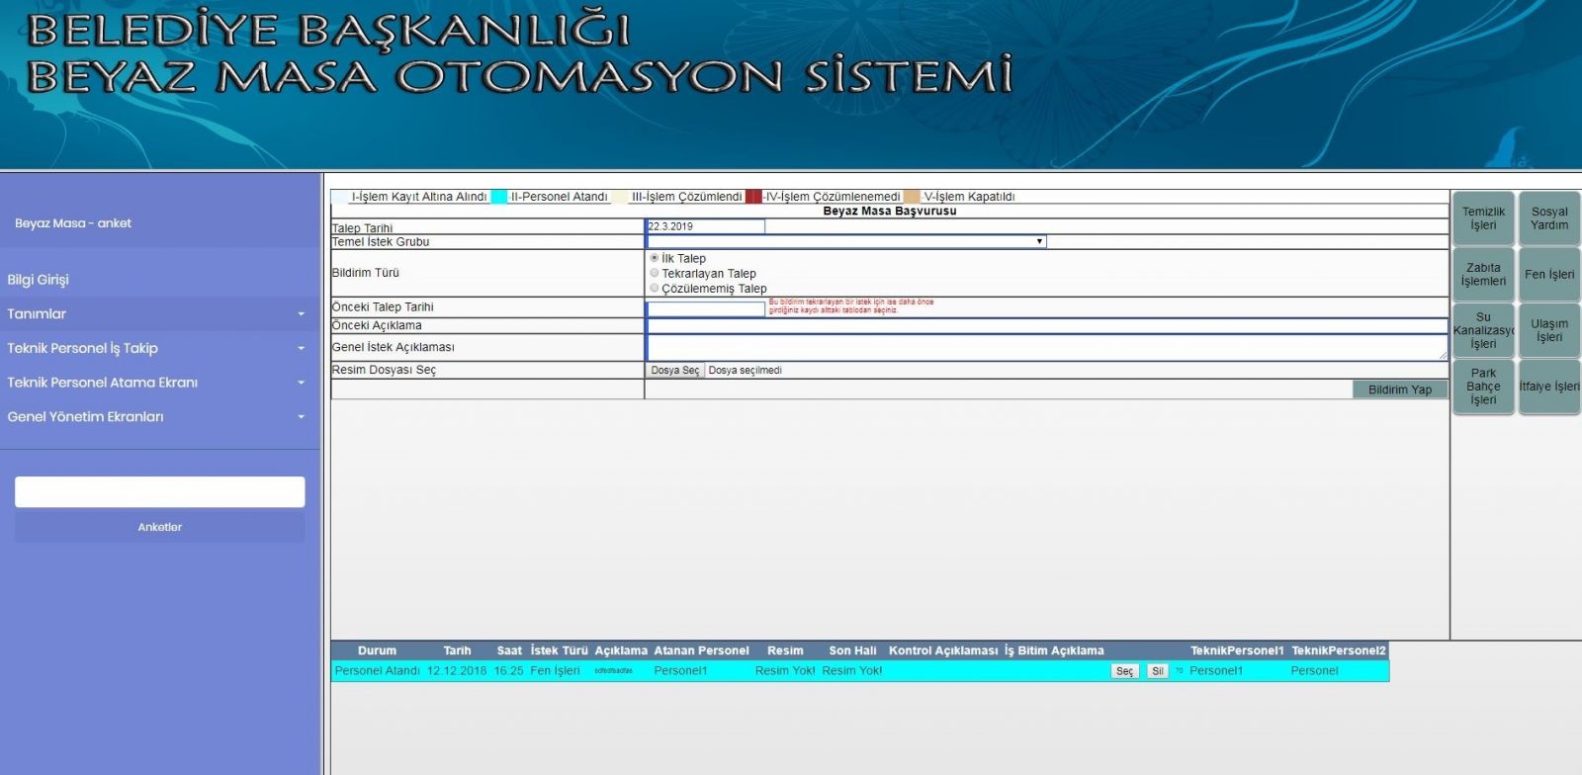Choose the Fen İşleri tile
The width and height of the screenshot is (1582, 775).
pyautogui.click(x=1549, y=275)
